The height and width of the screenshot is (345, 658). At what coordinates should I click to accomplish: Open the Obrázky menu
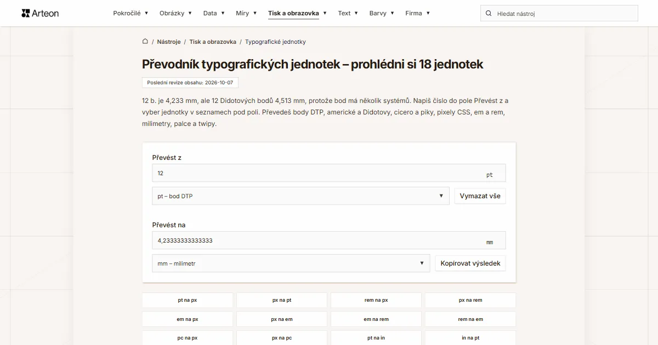tap(175, 13)
